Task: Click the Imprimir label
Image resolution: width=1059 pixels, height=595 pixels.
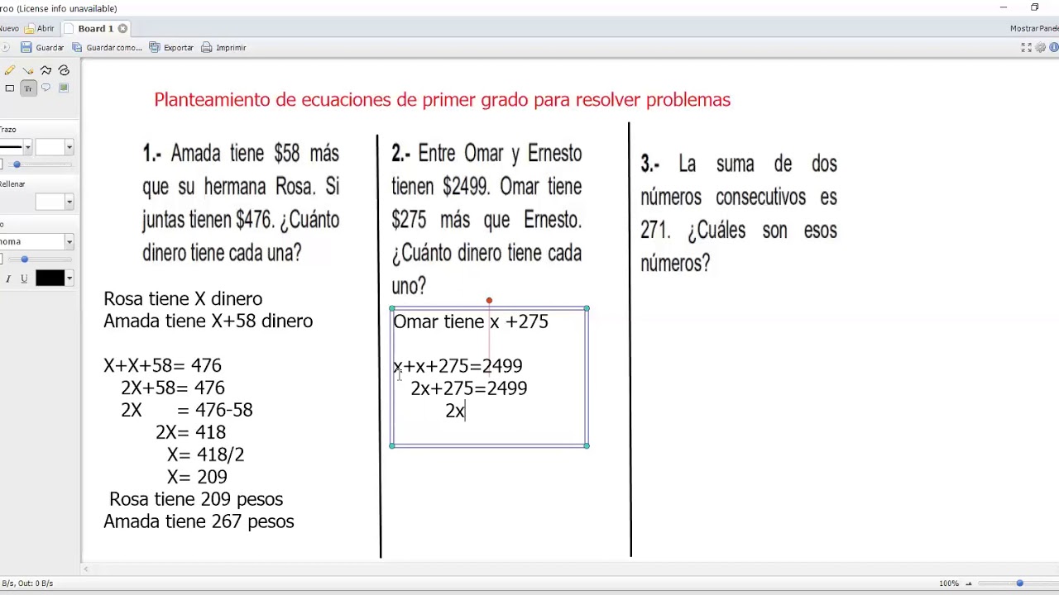Action: pos(231,48)
